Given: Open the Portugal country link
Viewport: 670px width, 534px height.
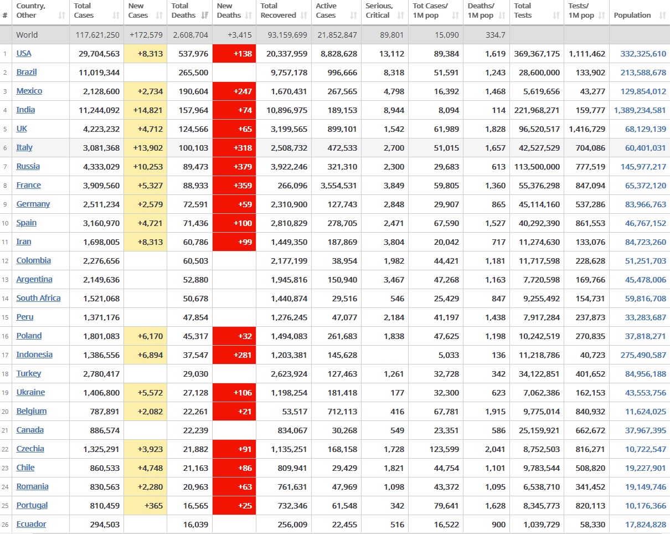Looking at the screenshot, I should pyautogui.click(x=32, y=506).
